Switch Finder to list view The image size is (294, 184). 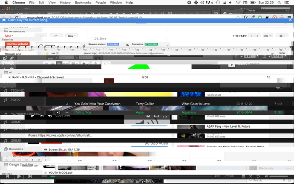(x=53, y=64)
